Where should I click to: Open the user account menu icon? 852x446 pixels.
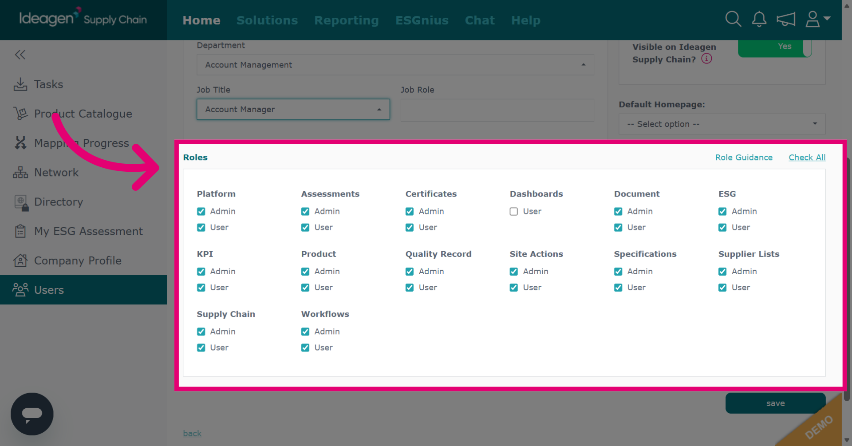coord(817,19)
